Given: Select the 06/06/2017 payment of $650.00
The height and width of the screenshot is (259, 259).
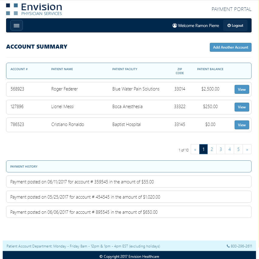Looking at the screenshot, I should (x=129, y=212).
